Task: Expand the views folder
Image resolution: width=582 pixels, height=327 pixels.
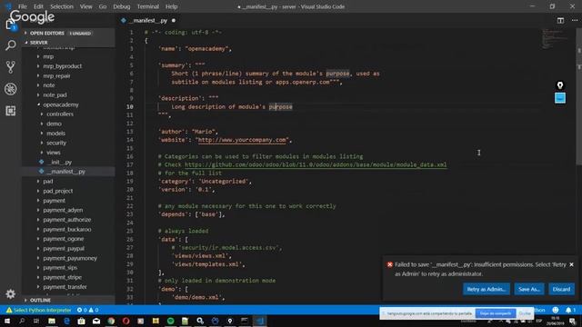Action: click(53, 153)
